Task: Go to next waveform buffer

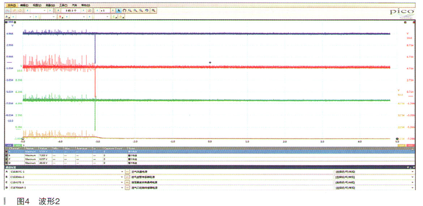Action: 84,10
